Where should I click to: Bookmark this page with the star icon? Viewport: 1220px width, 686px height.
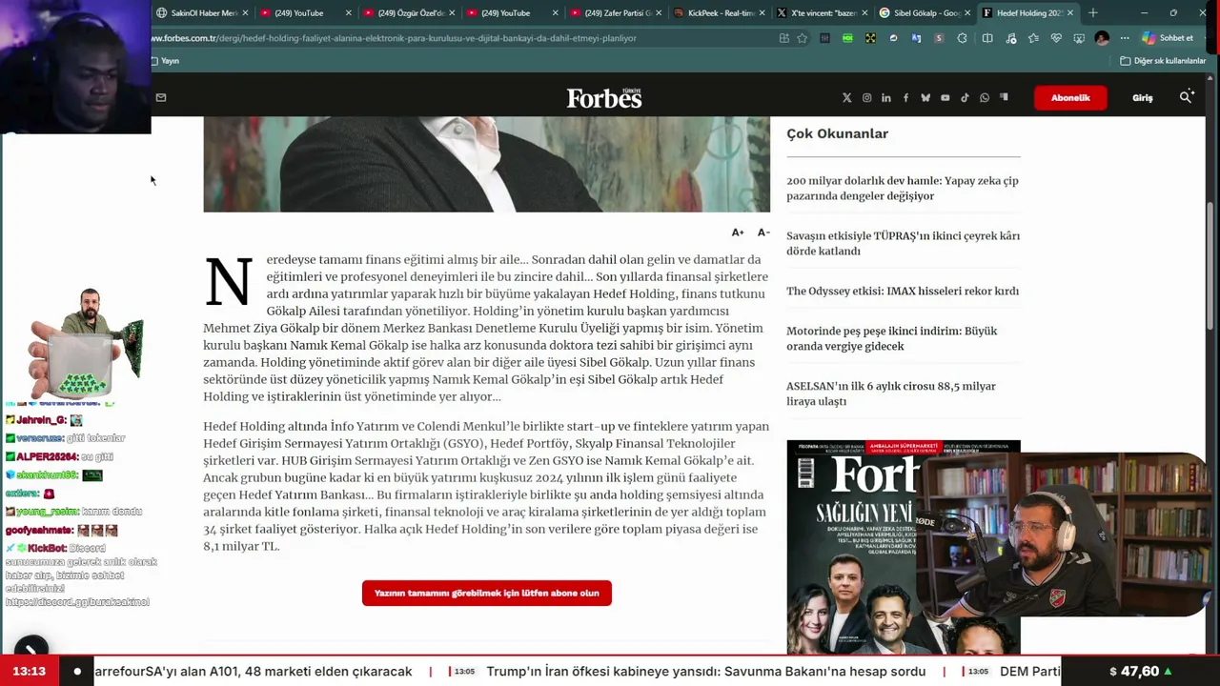coord(802,38)
